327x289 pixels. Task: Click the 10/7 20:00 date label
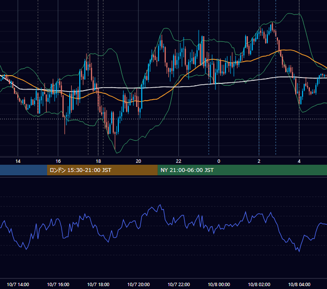tap(138, 284)
